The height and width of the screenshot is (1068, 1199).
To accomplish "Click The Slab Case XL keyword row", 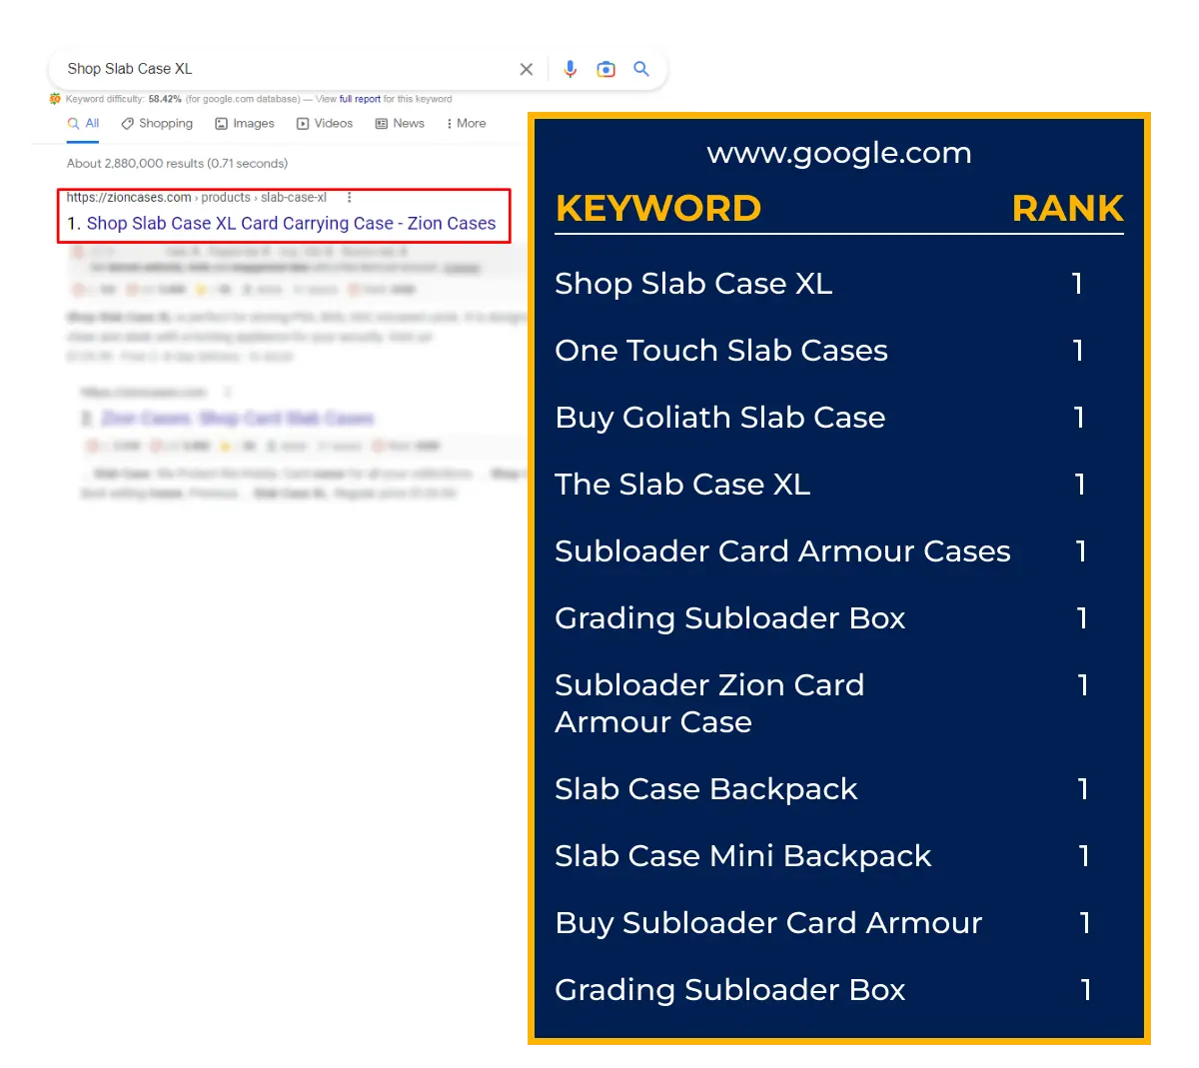I will tap(682, 485).
